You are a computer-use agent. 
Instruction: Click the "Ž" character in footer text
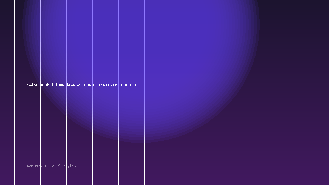point(72,166)
